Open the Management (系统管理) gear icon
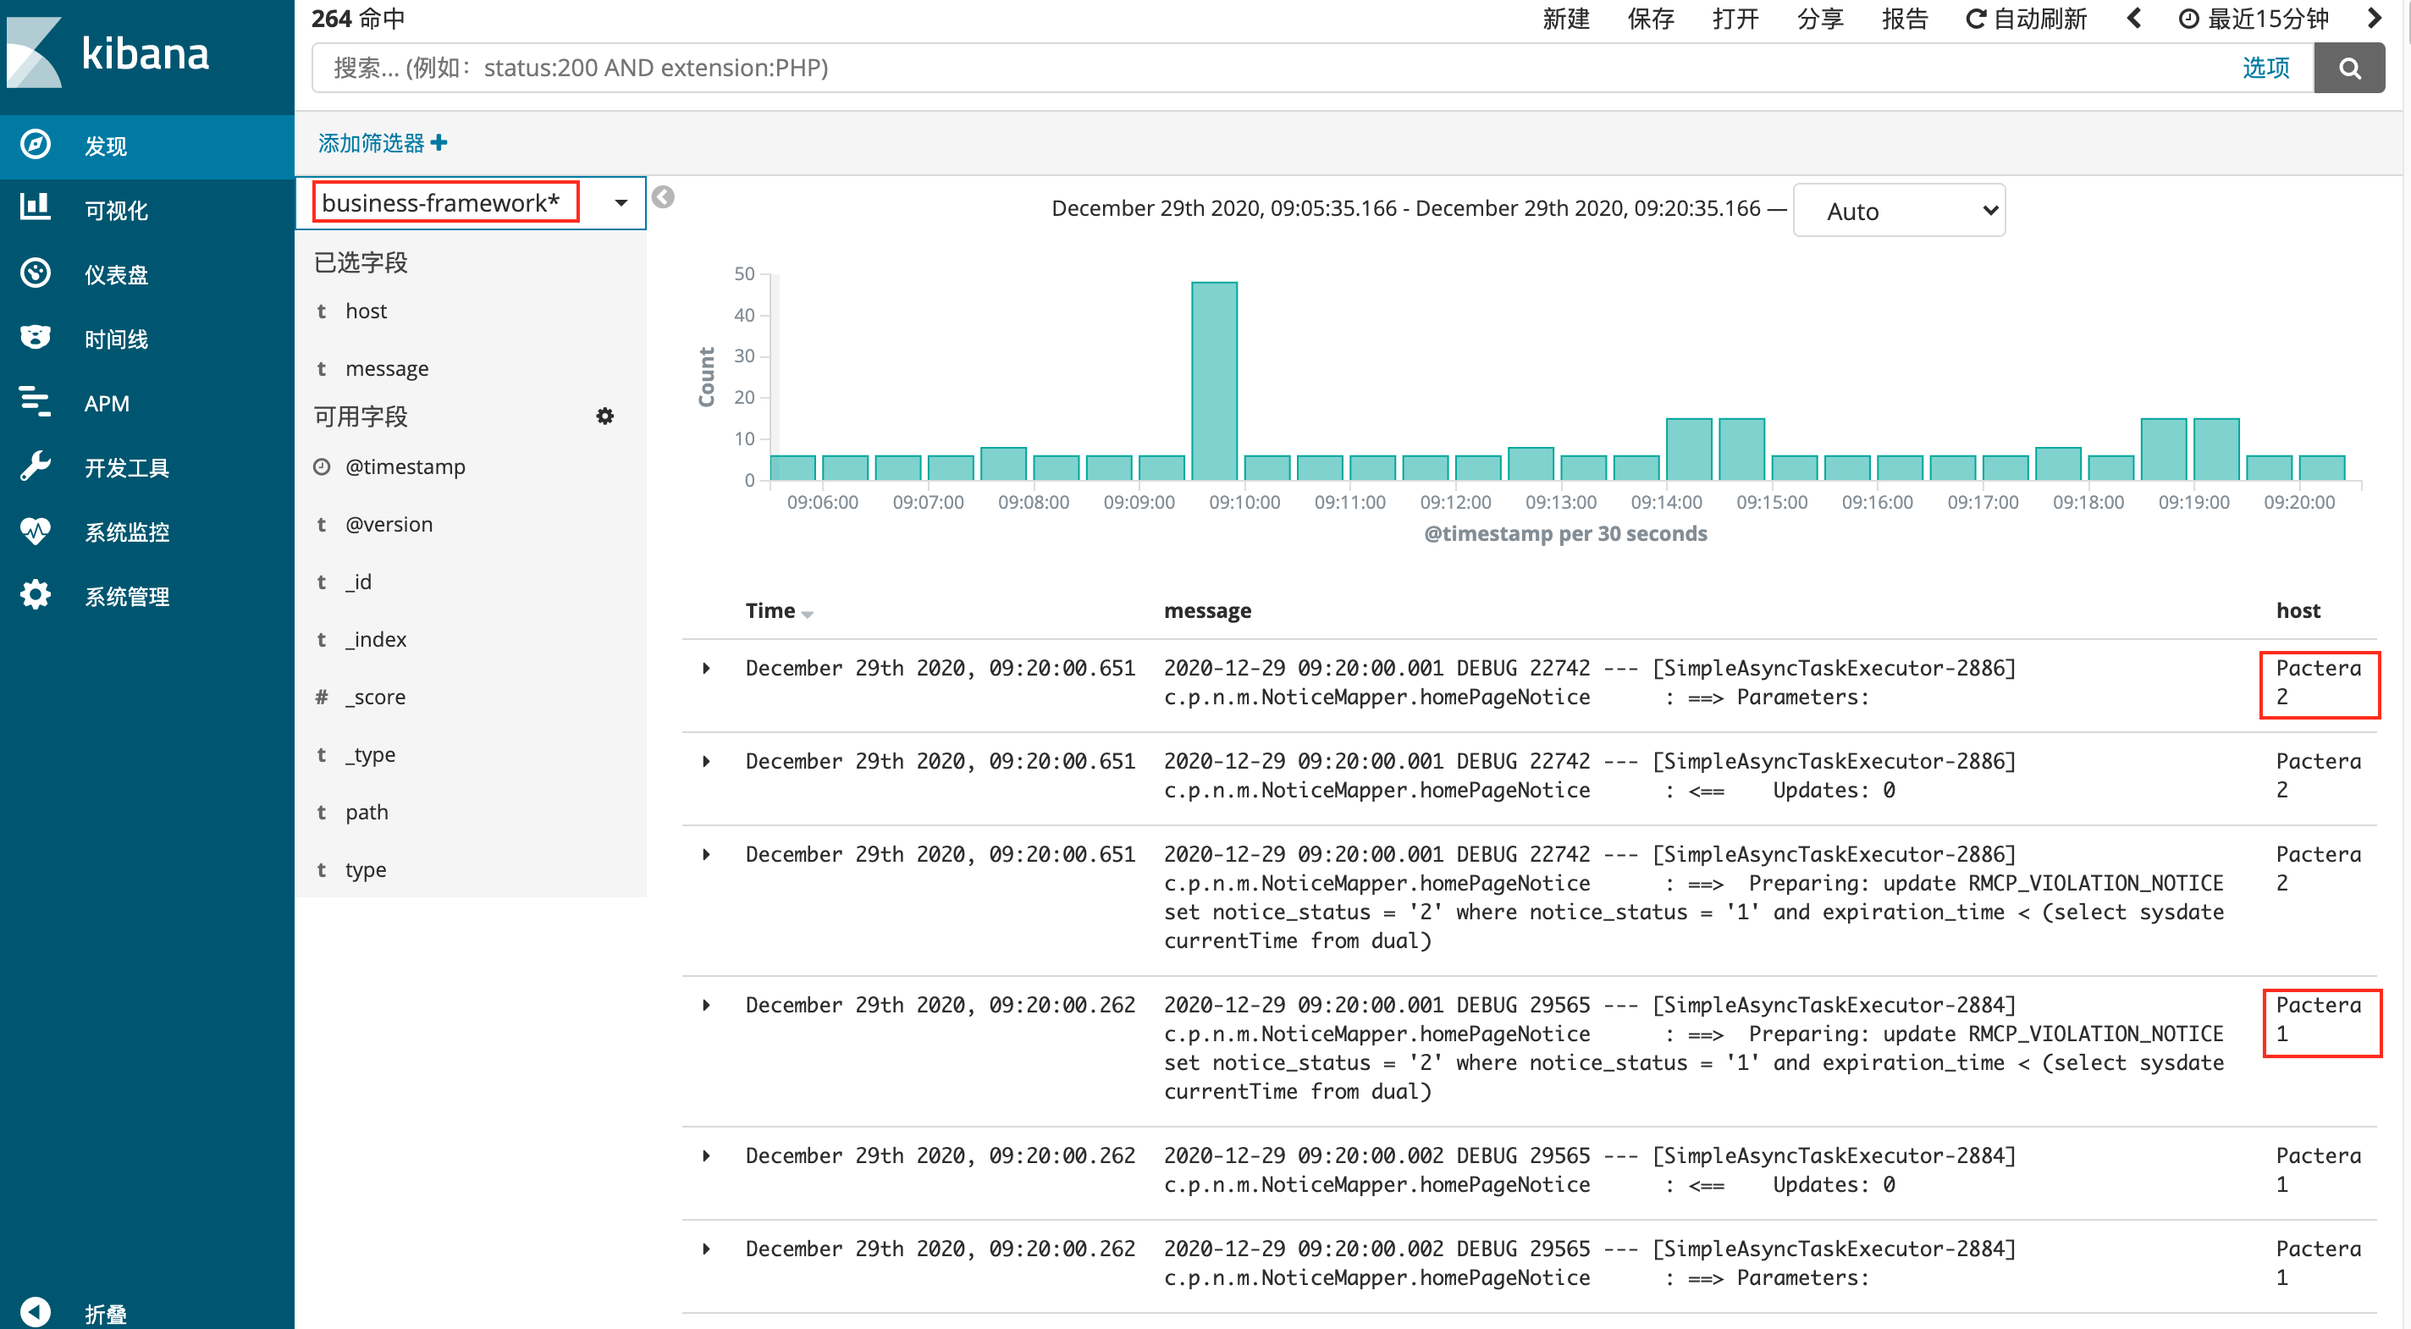Image resolution: width=2411 pixels, height=1329 pixels. point(36,595)
